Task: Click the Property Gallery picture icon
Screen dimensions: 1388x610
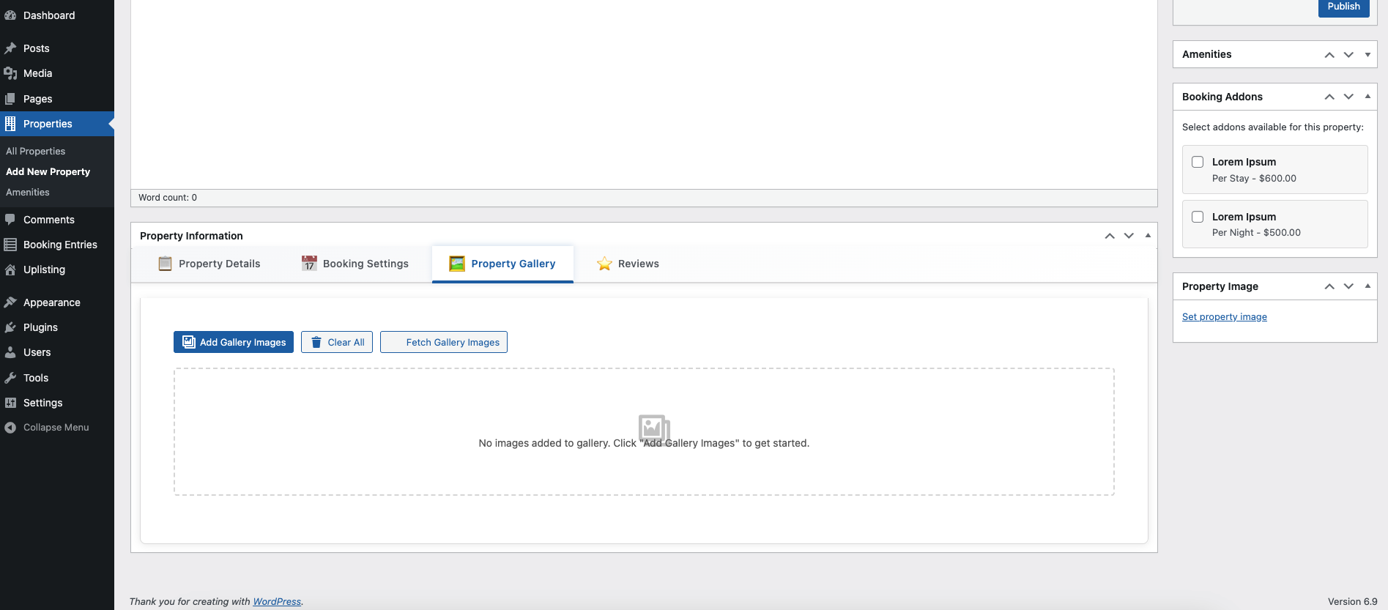Action: click(x=457, y=264)
